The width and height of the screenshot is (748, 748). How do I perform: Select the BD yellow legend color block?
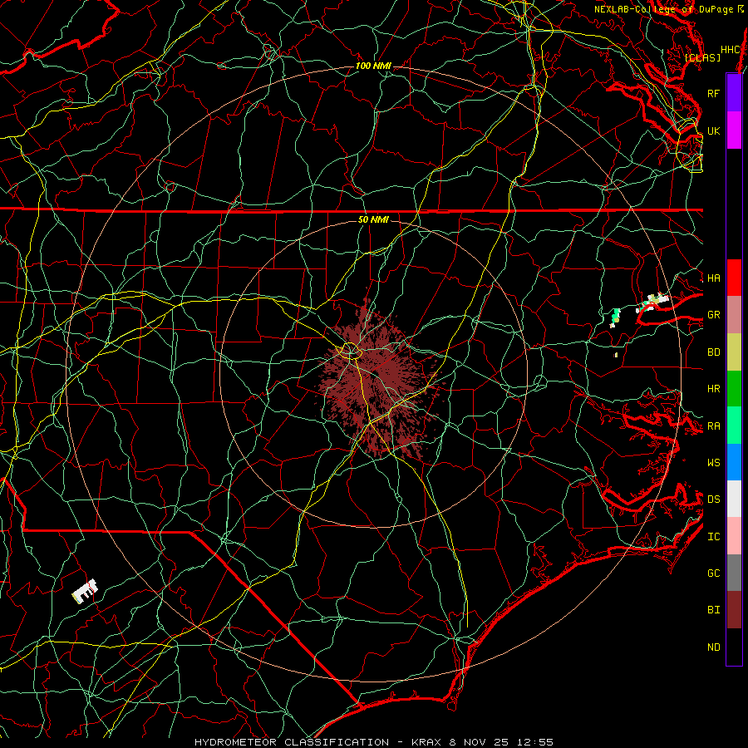click(734, 352)
